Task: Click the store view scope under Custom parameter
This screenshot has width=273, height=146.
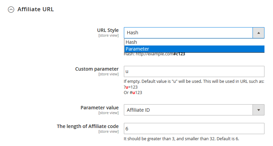Action: click(x=109, y=74)
